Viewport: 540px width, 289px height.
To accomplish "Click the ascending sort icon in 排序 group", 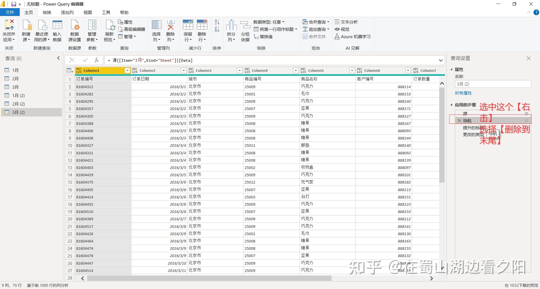I will coord(217,22).
